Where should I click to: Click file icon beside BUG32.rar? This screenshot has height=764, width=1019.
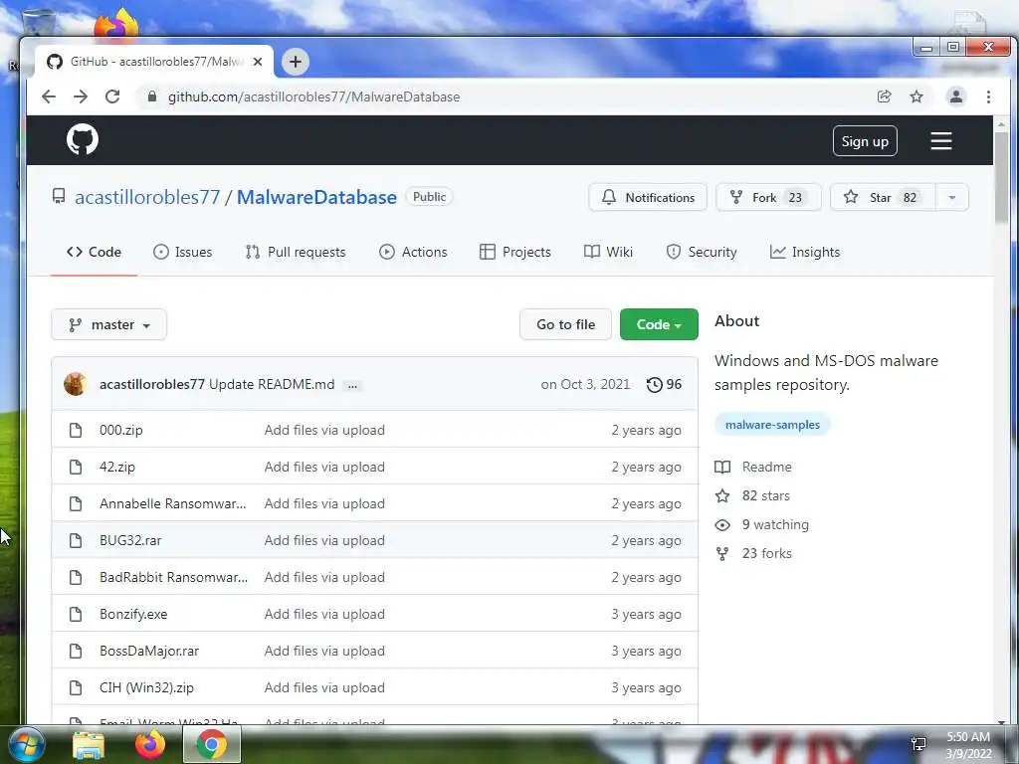pos(76,540)
